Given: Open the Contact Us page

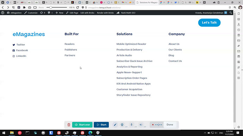Looking at the screenshot, I should [175, 61].
